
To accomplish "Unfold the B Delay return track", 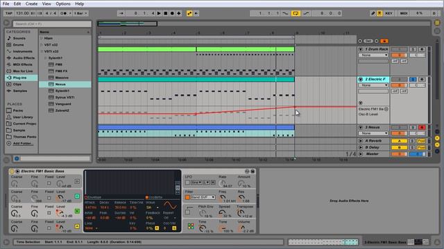I will 361,147.
